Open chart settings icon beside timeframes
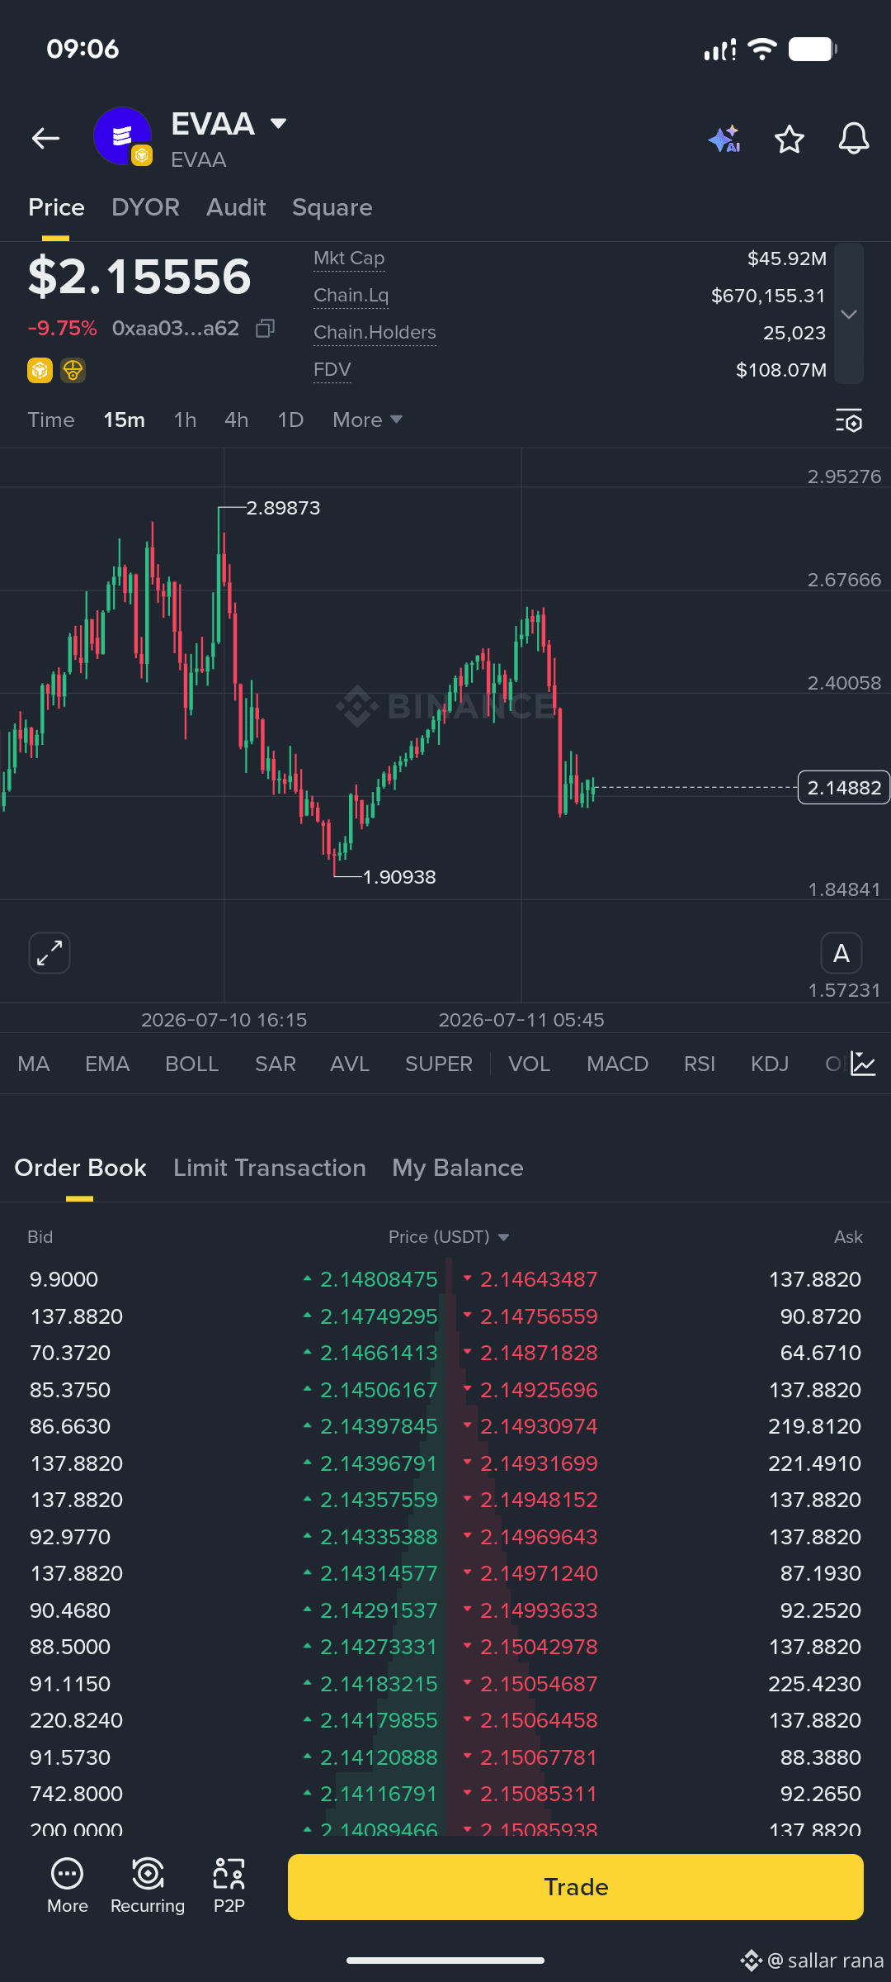 pyautogui.click(x=849, y=420)
